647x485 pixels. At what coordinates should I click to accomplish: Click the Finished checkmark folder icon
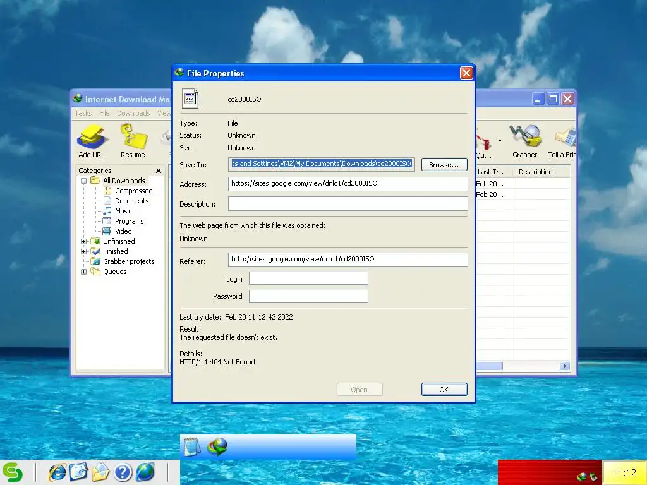tap(95, 251)
